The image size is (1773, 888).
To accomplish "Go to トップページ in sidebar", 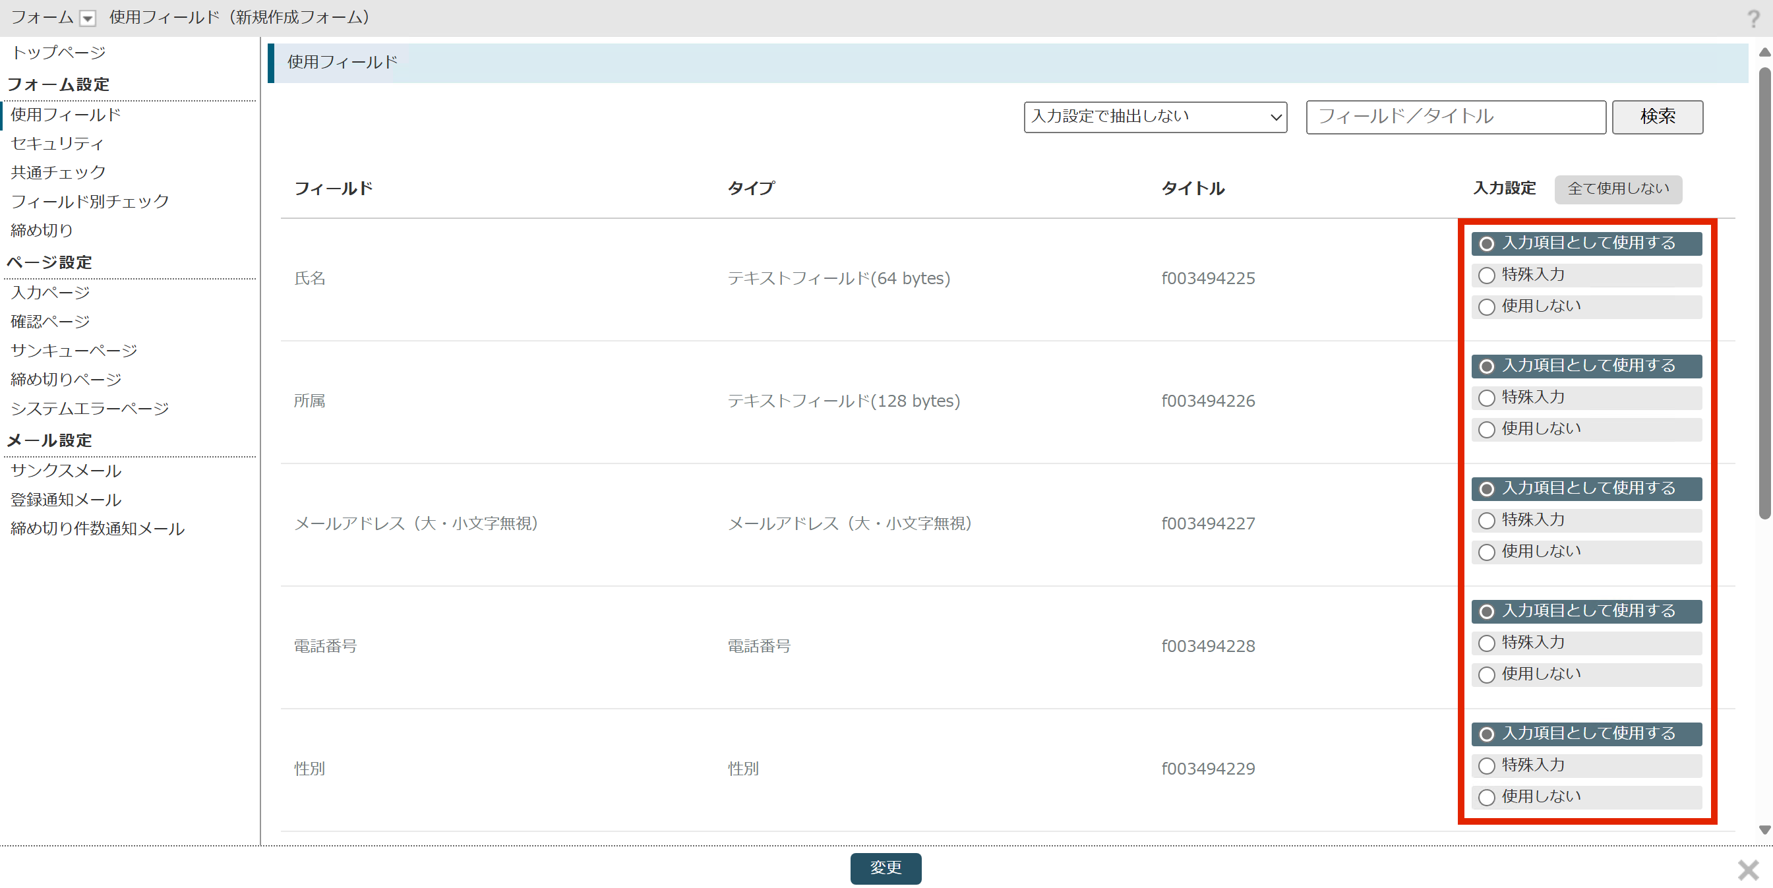I will point(59,52).
